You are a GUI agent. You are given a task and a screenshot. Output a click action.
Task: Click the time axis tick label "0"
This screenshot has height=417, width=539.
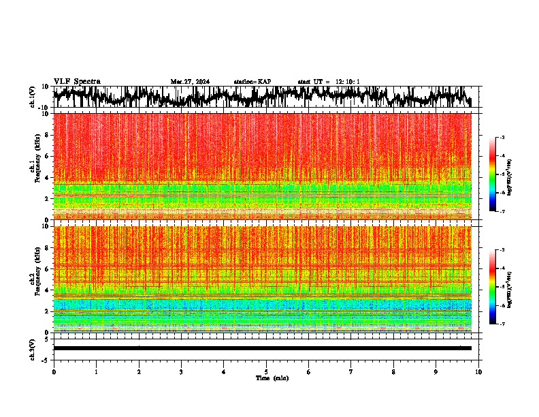[54, 372]
